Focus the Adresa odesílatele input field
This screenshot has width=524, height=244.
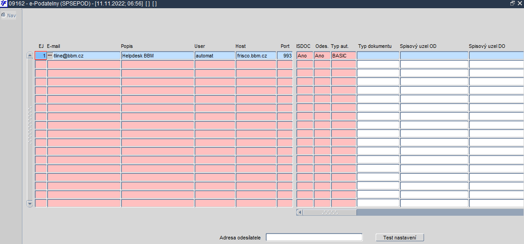[x=314, y=237]
